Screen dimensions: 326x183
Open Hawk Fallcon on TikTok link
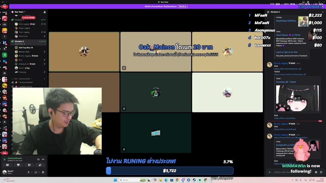(288, 35)
